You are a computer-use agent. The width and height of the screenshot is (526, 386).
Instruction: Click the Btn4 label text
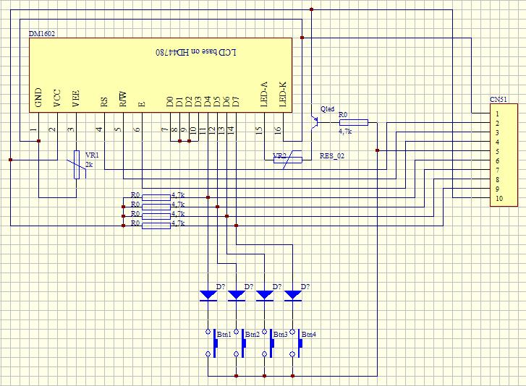tap(309, 335)
